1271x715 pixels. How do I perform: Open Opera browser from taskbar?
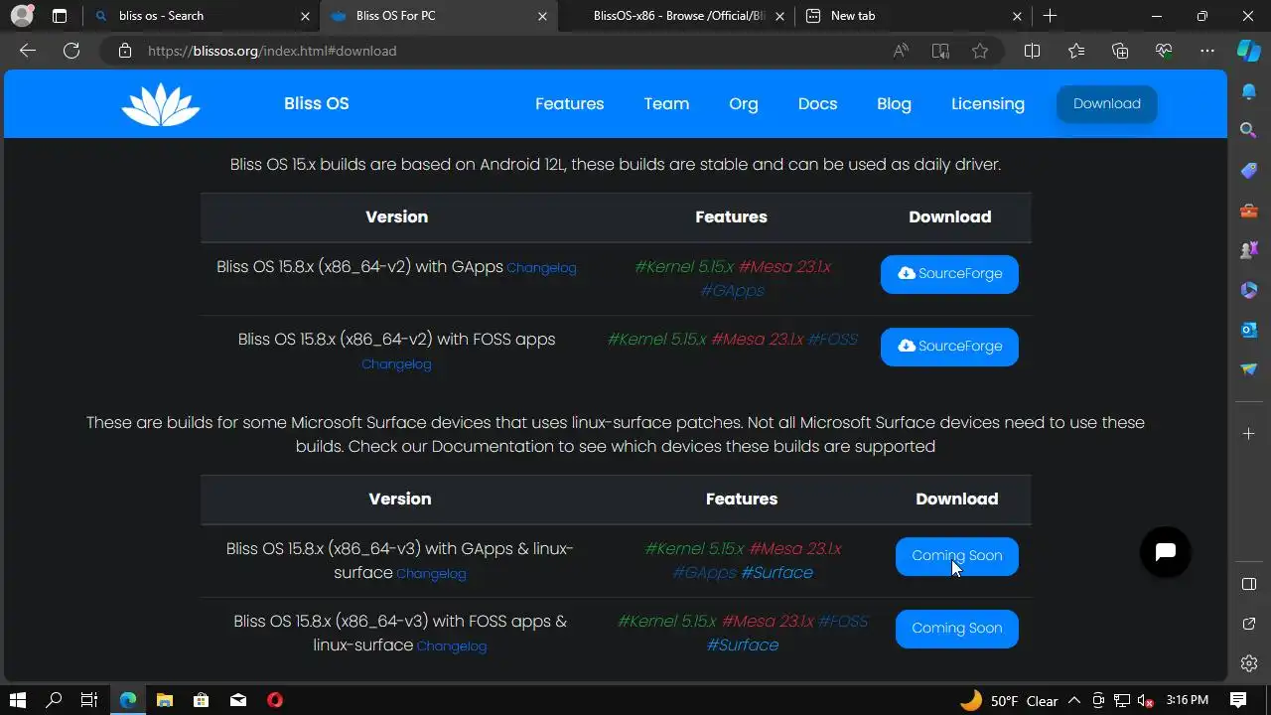click(x=275, y=700)
